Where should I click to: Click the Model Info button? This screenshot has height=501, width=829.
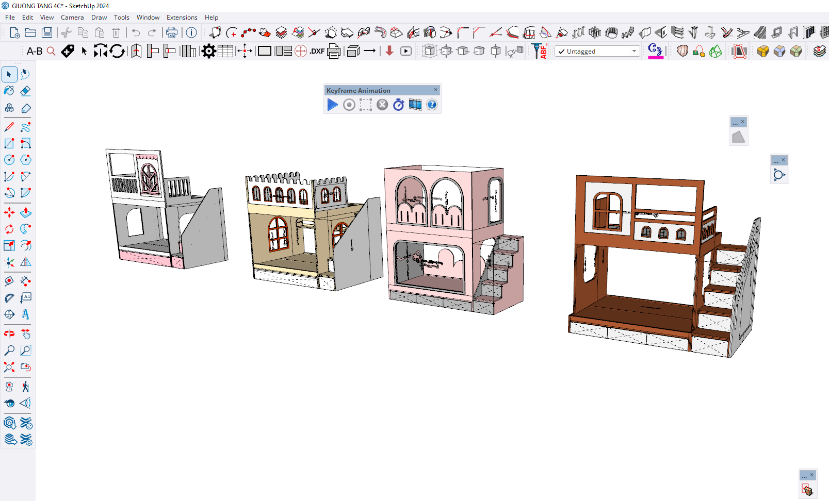pos(191,33)
